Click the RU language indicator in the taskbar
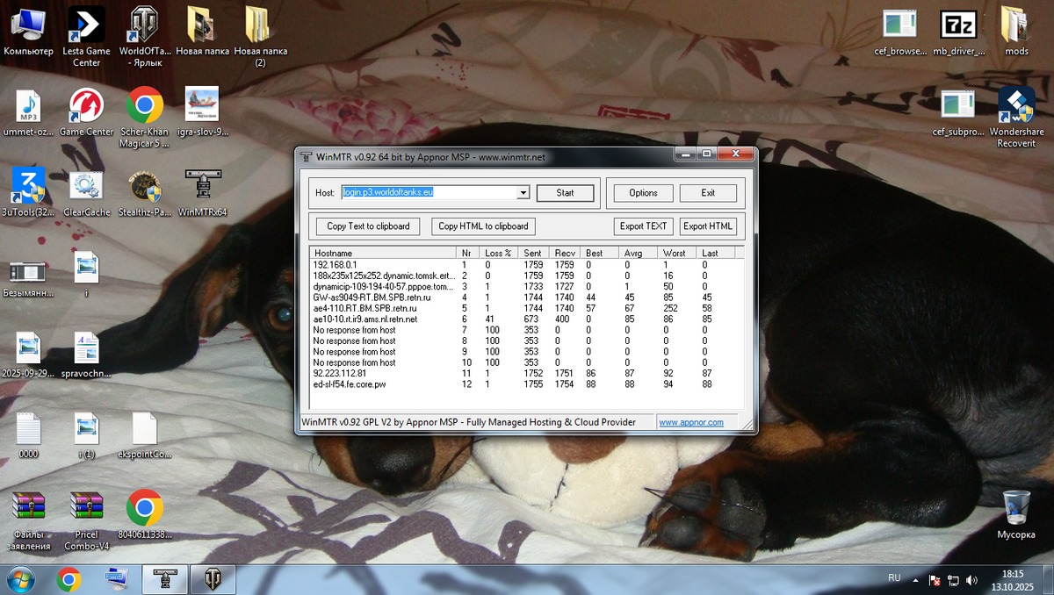 coord(894,578)
